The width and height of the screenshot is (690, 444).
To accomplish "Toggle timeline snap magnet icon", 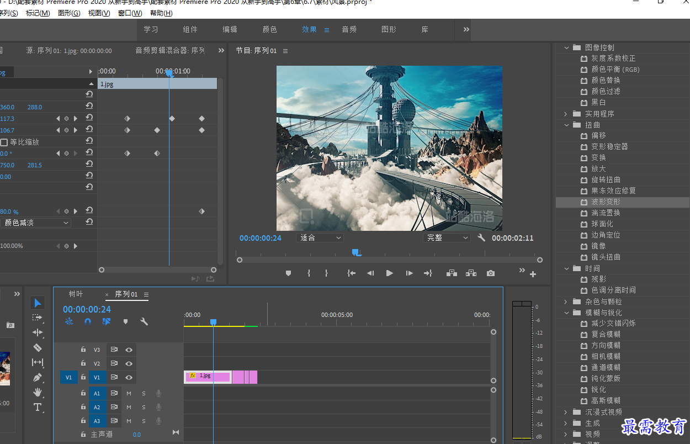I will [87, 321].
